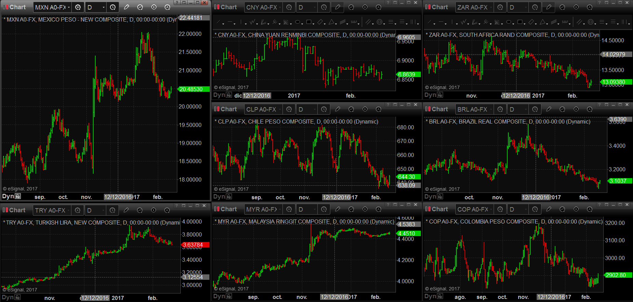Toggle the pencil drawing tools in MYR chart
This screenshot has height=302, width=633.
(338, 209)
